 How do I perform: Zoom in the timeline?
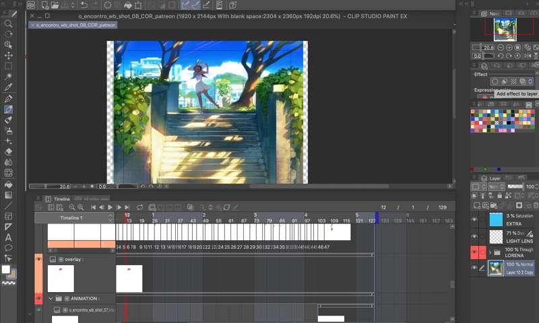pyautogui.click(x=80, y=207)
